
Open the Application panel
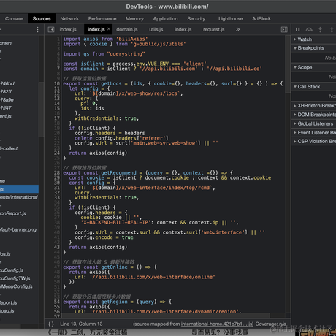point(166,18)
